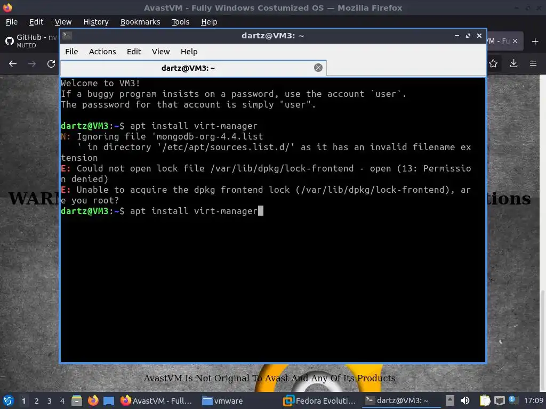Switch to workspace 1

(x=23, y=401)
